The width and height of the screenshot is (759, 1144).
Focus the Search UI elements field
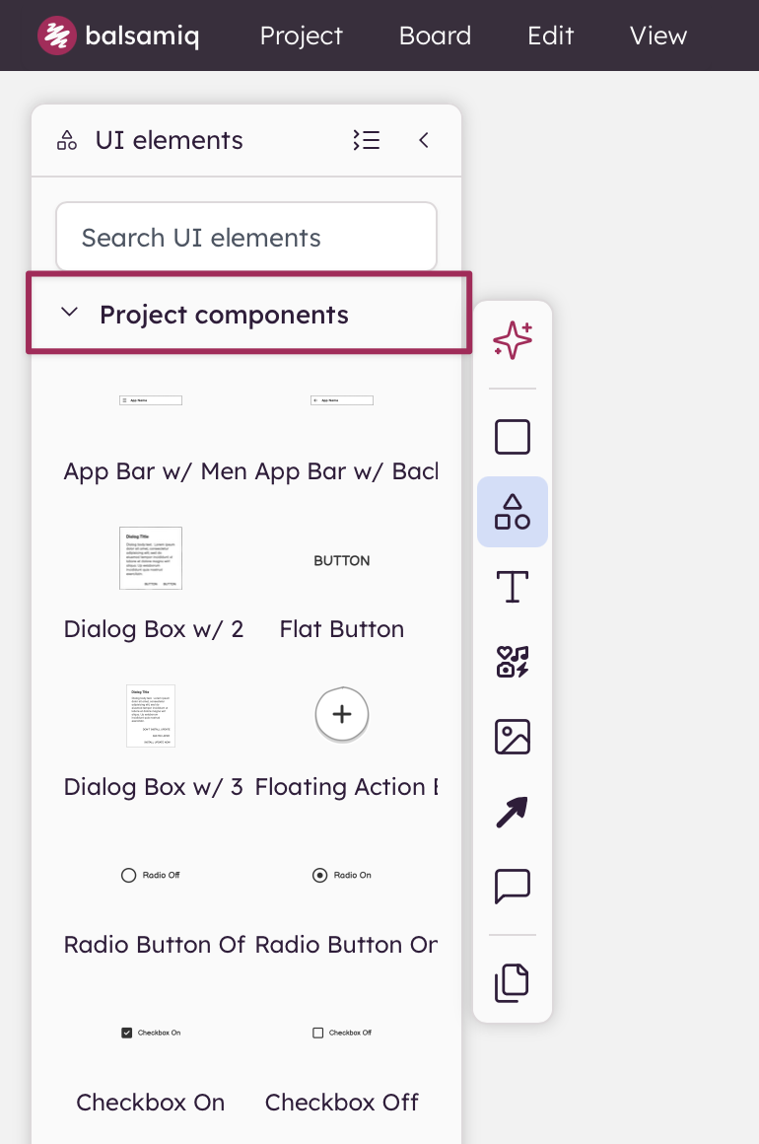pos(246,237)
